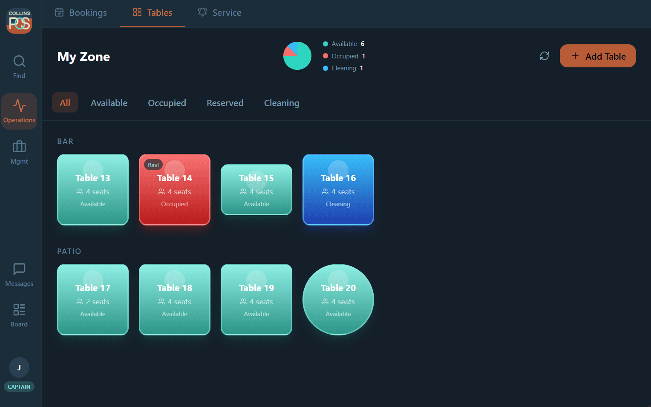651x407 pixels.
Task: Click the BAR section heading
Action: click(65, 141)
